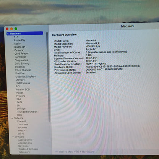
Task: Click the Hardware Overview heading
Action: click(65, 35)
